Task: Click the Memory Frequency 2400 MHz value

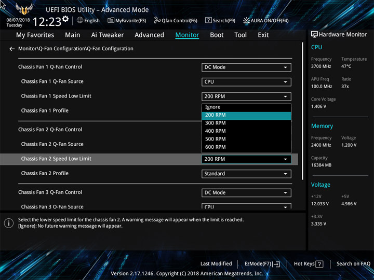Action: click(x=321, y=145)
